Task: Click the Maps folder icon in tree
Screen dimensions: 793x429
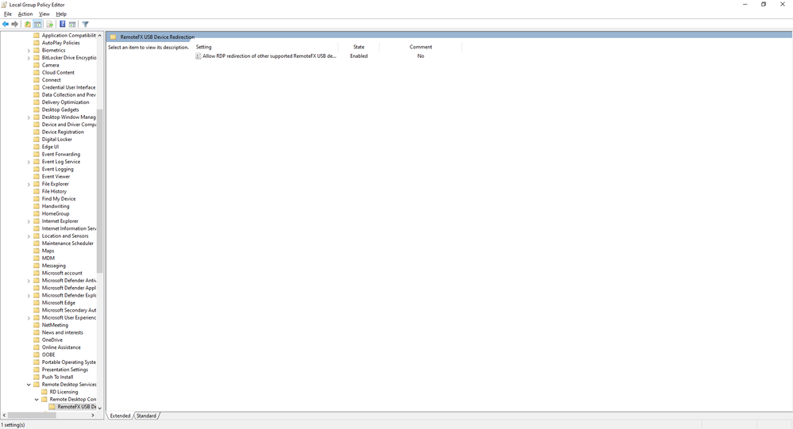Action: click(x=37, y=251)
